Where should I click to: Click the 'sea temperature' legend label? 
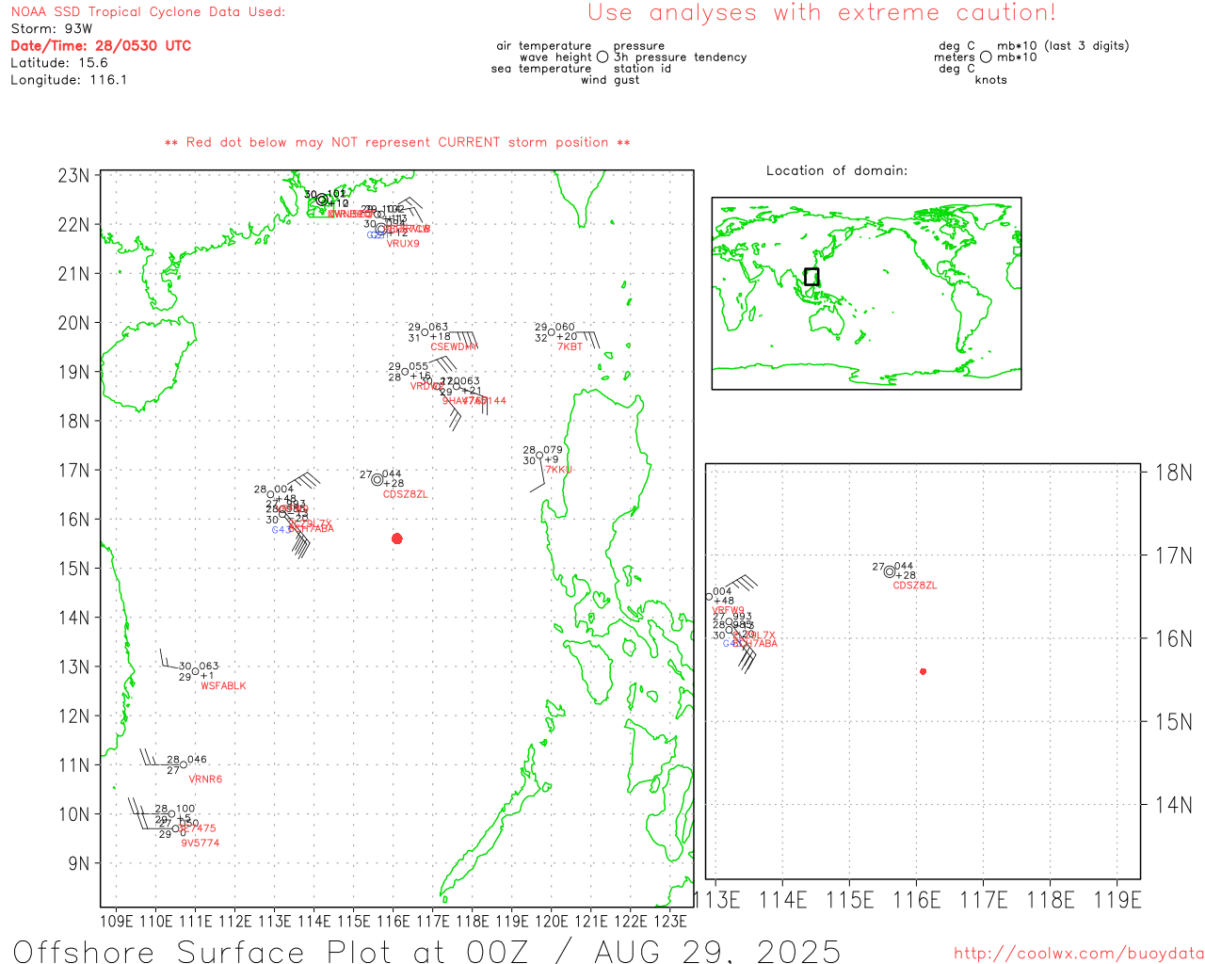(541, 69)
